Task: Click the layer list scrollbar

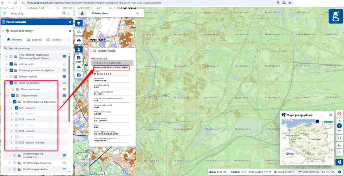Action: [x=70, y=89]
